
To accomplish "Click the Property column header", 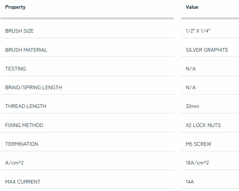I will click(15, 7).
